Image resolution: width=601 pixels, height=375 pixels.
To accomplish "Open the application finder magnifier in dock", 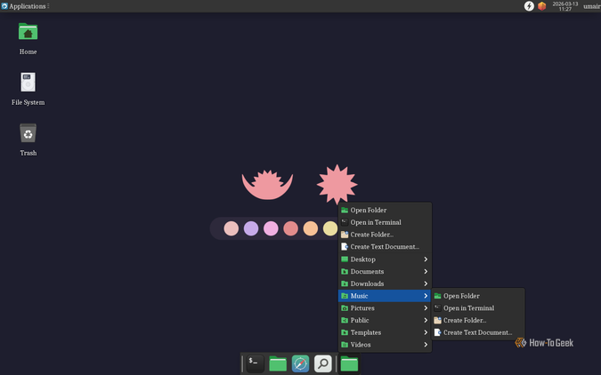I will pos(322,363).
